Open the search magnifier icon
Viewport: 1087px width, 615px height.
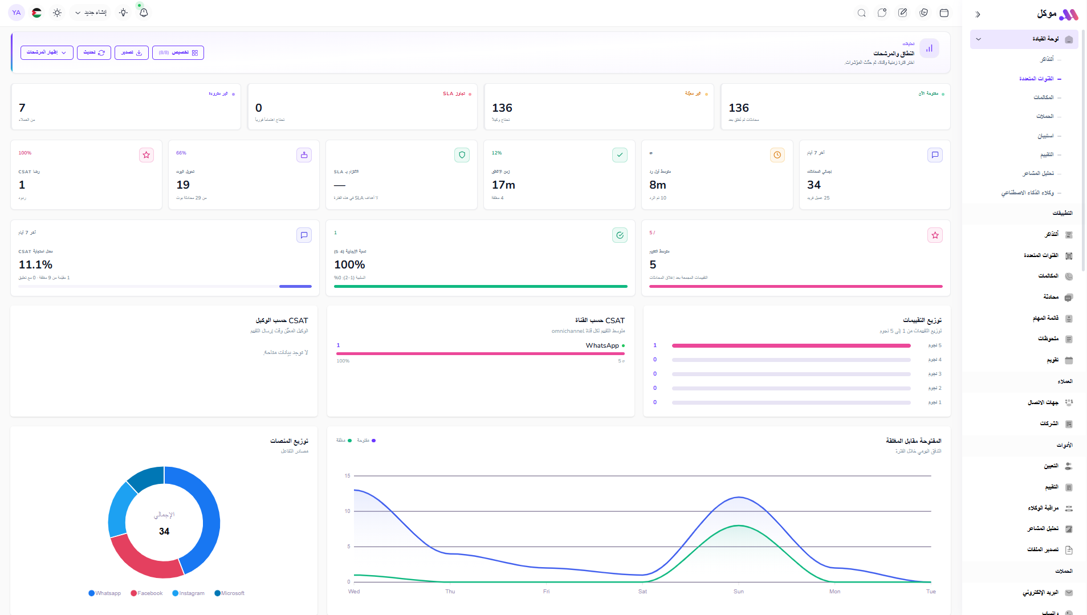pos(862,13)
